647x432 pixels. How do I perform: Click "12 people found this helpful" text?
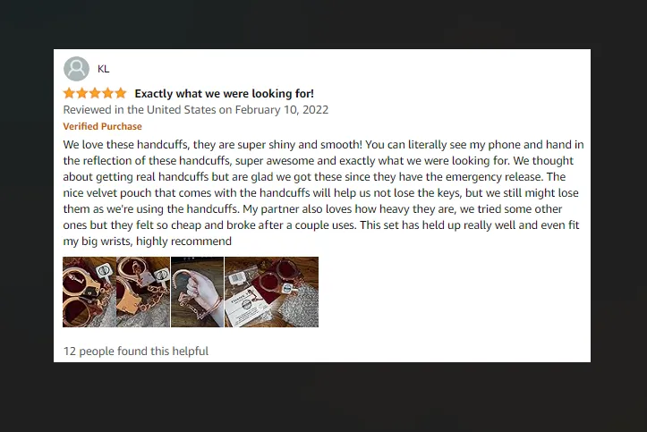point(136,351)
